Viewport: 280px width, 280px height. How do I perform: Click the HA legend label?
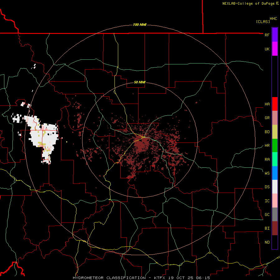coord(267,104)
